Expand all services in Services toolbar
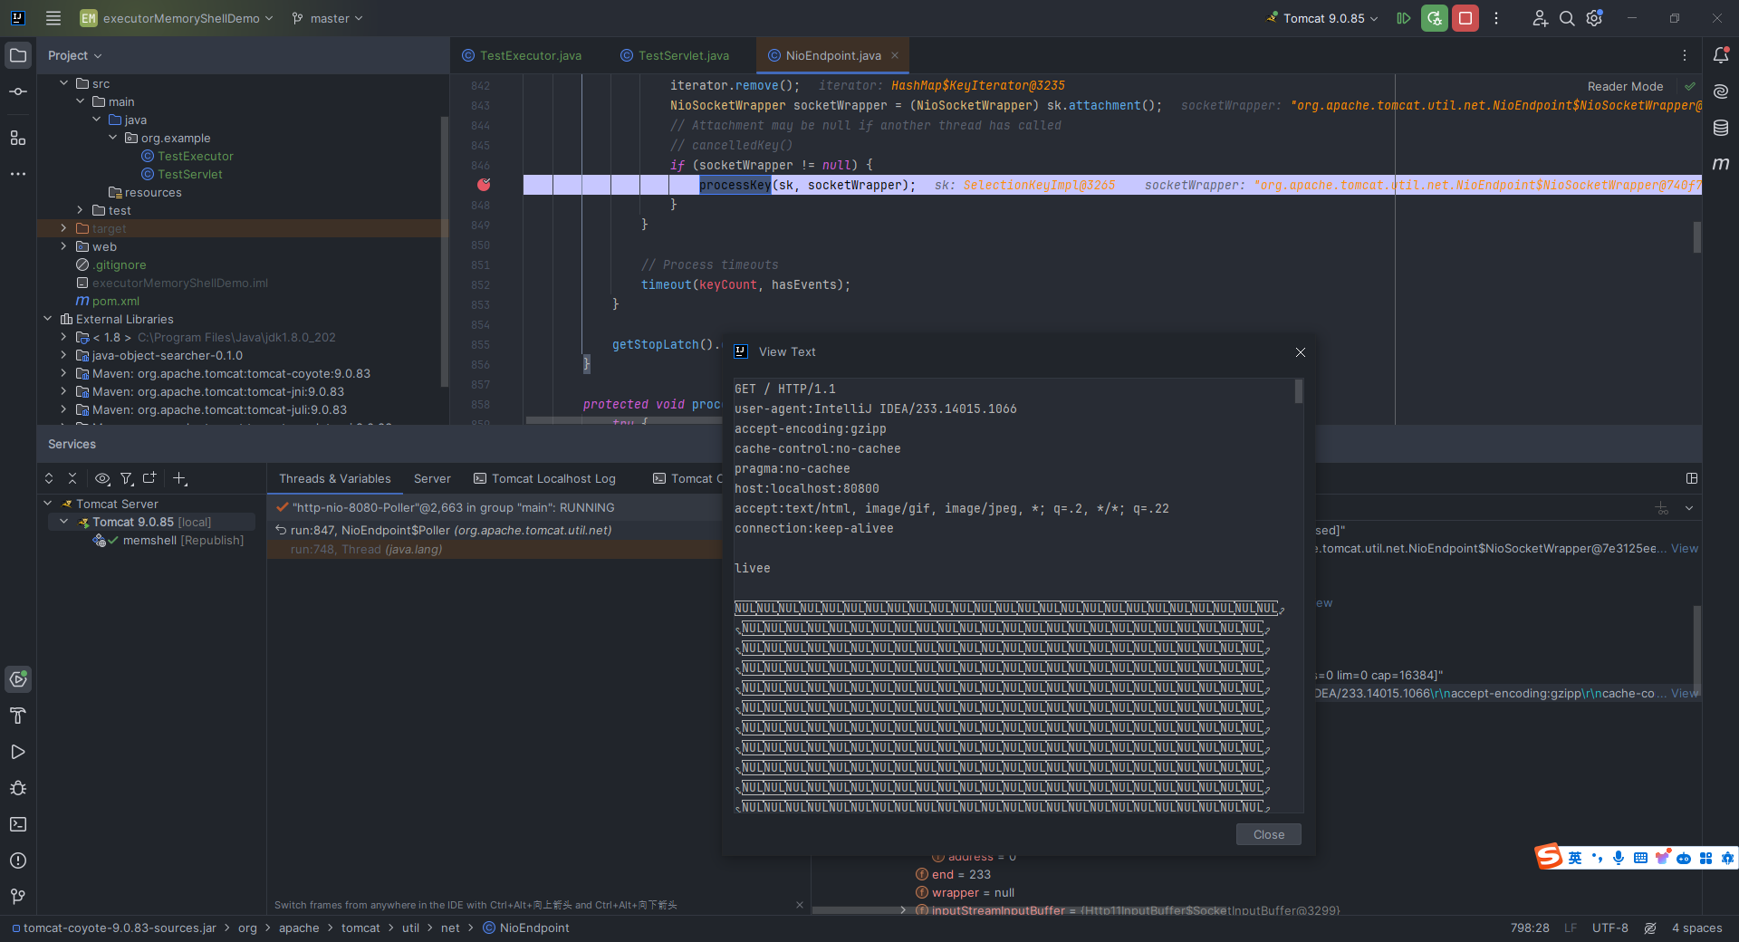1739x942 pixels. [x=49, y=478]
